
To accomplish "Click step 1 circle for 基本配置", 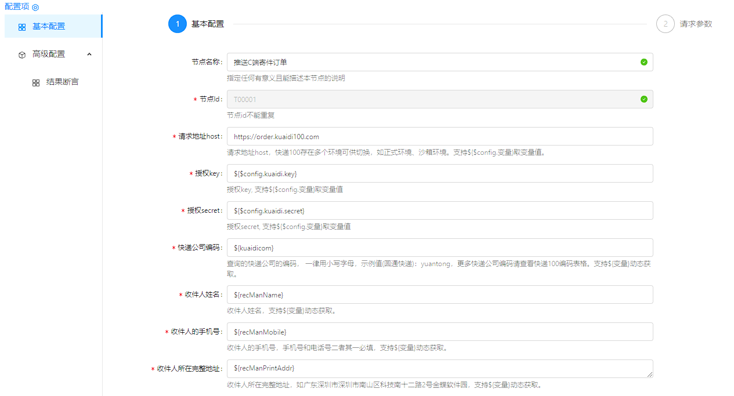I will click(x=178, y=24).
